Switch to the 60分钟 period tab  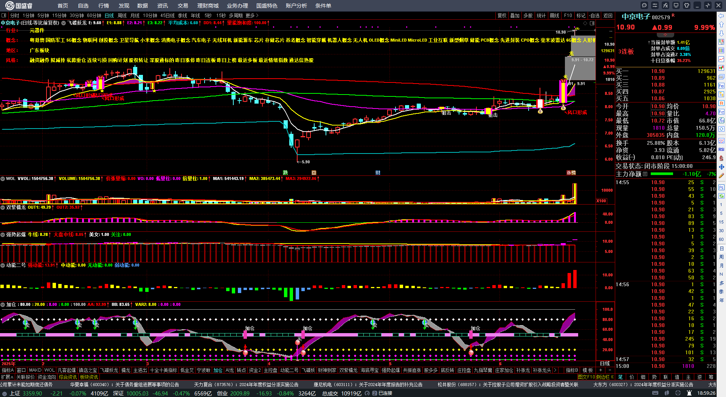click(94, 16)
